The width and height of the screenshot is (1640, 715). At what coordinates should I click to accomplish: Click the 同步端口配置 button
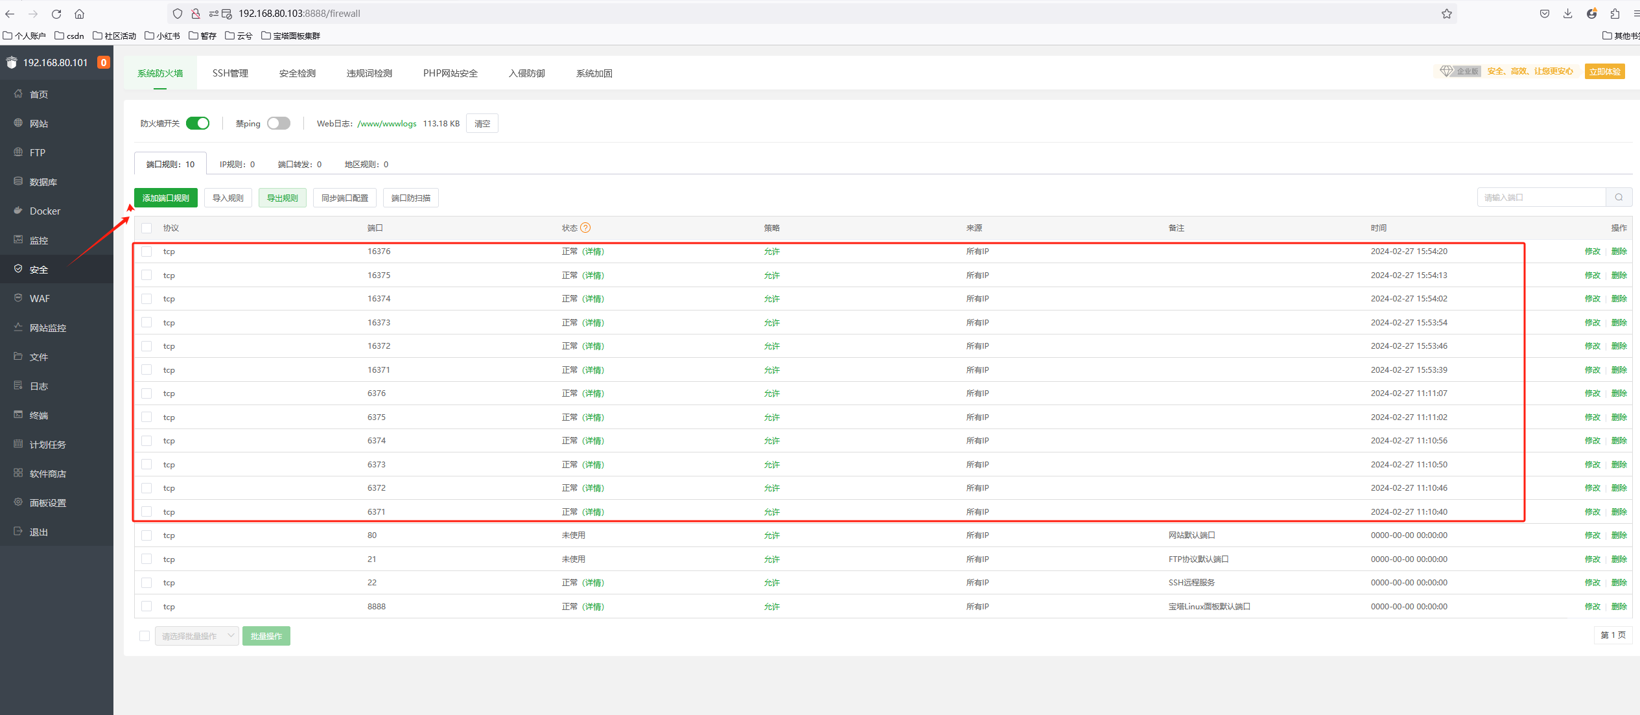click(345, 198)
